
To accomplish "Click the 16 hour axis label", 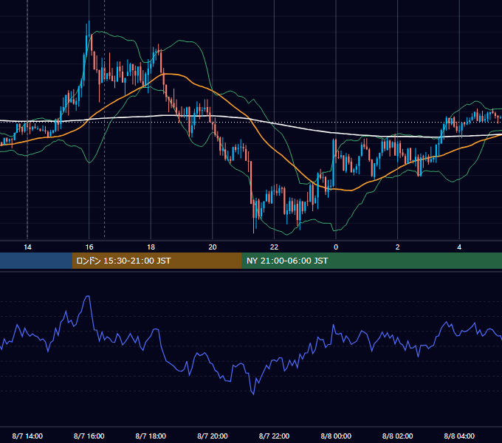I will [89, 247].
